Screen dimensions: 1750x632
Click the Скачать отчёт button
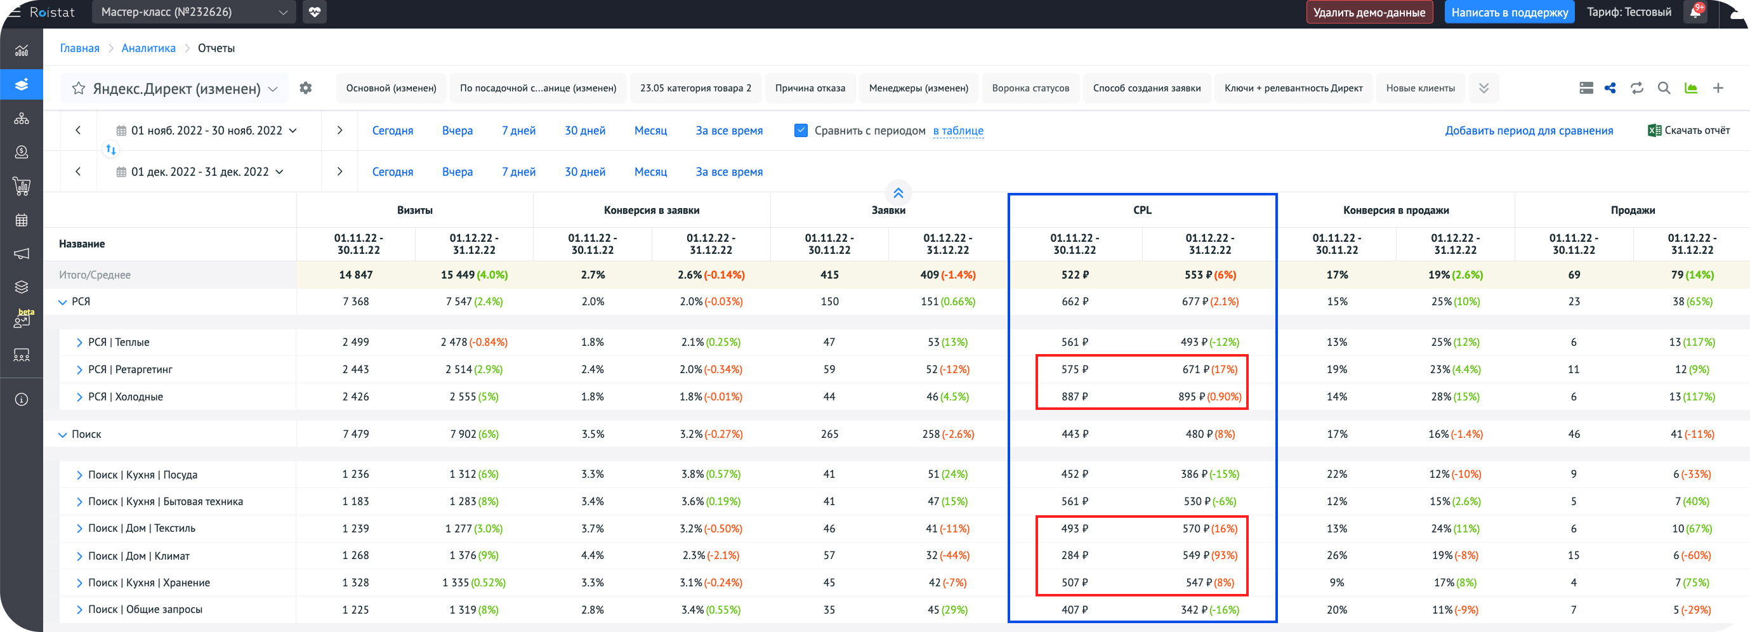(x=1689, y=131)
